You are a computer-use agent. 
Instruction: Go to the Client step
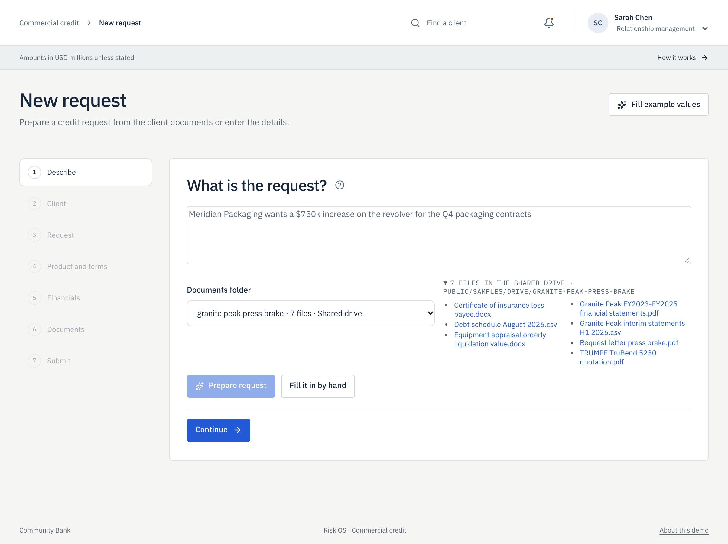(x=86, y=204)
